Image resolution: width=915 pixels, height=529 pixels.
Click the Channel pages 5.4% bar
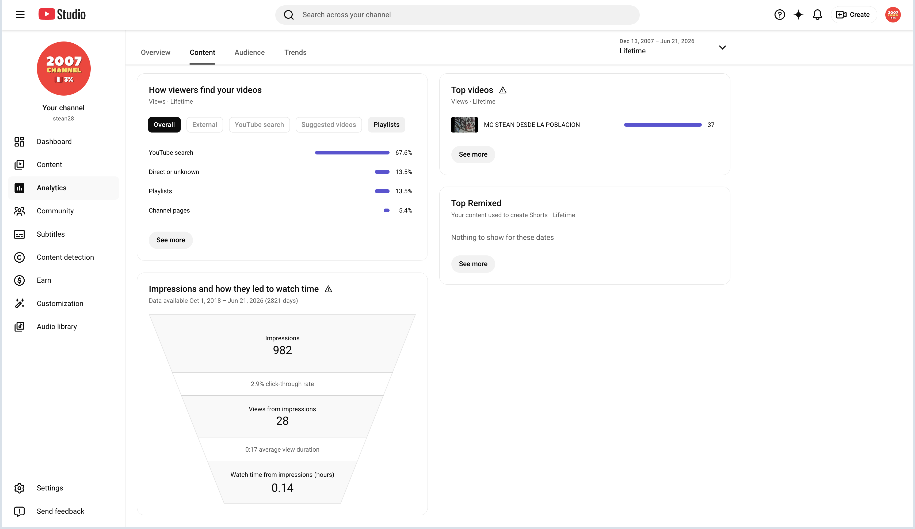click(386, 210)
